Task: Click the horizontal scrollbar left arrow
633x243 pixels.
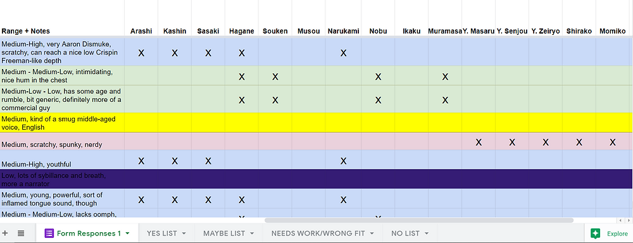Action: click(620, 220)
